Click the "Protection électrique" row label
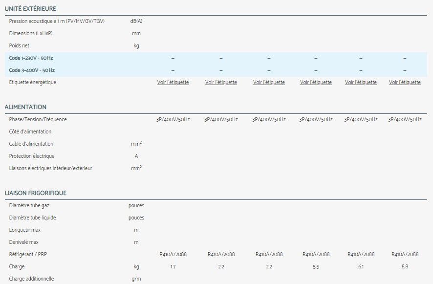 (32, 156)
